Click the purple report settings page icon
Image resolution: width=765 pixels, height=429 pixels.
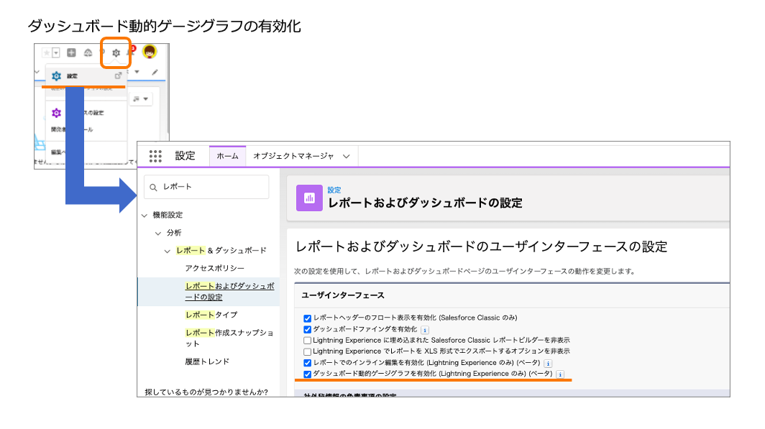tap(309, 198)
